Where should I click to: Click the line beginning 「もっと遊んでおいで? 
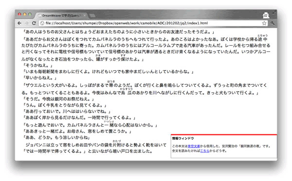click(90, 125)
